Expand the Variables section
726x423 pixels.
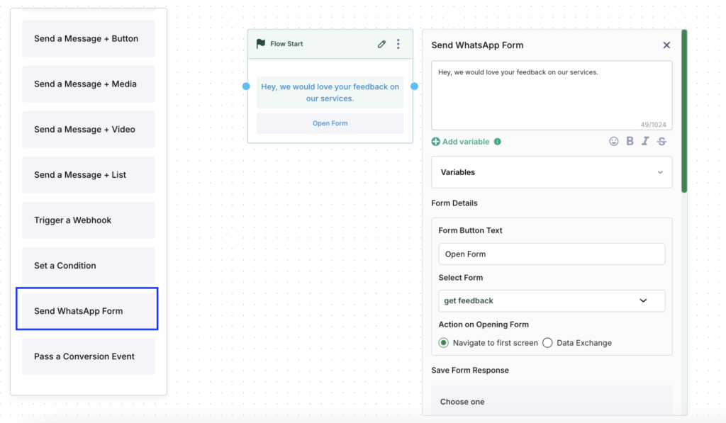(x=552, y=172)
